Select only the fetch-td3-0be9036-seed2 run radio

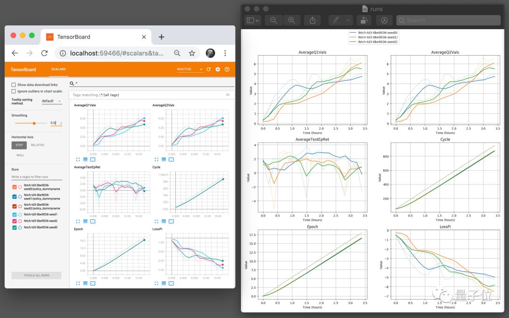(x=20, y=221)
